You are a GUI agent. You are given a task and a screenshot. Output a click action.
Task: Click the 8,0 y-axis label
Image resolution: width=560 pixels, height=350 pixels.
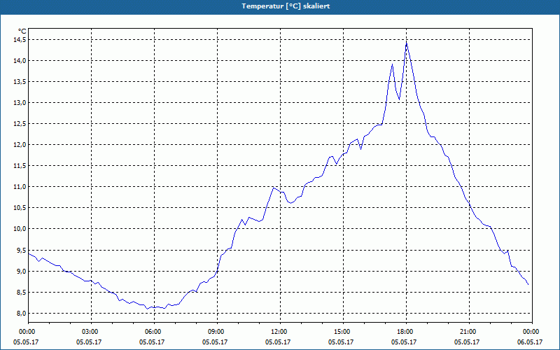pos(21,314)
